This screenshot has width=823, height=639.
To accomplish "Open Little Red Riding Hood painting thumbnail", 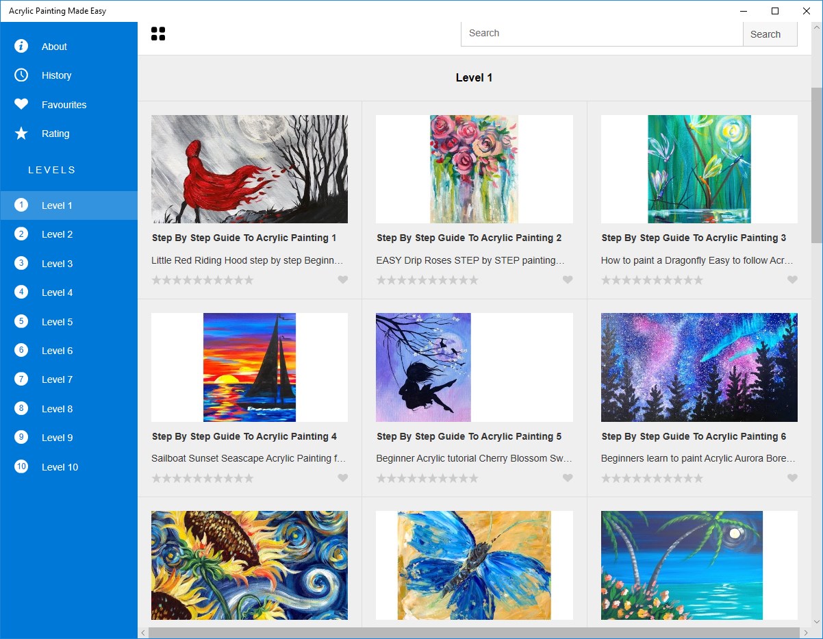I will tap(249, 169).
